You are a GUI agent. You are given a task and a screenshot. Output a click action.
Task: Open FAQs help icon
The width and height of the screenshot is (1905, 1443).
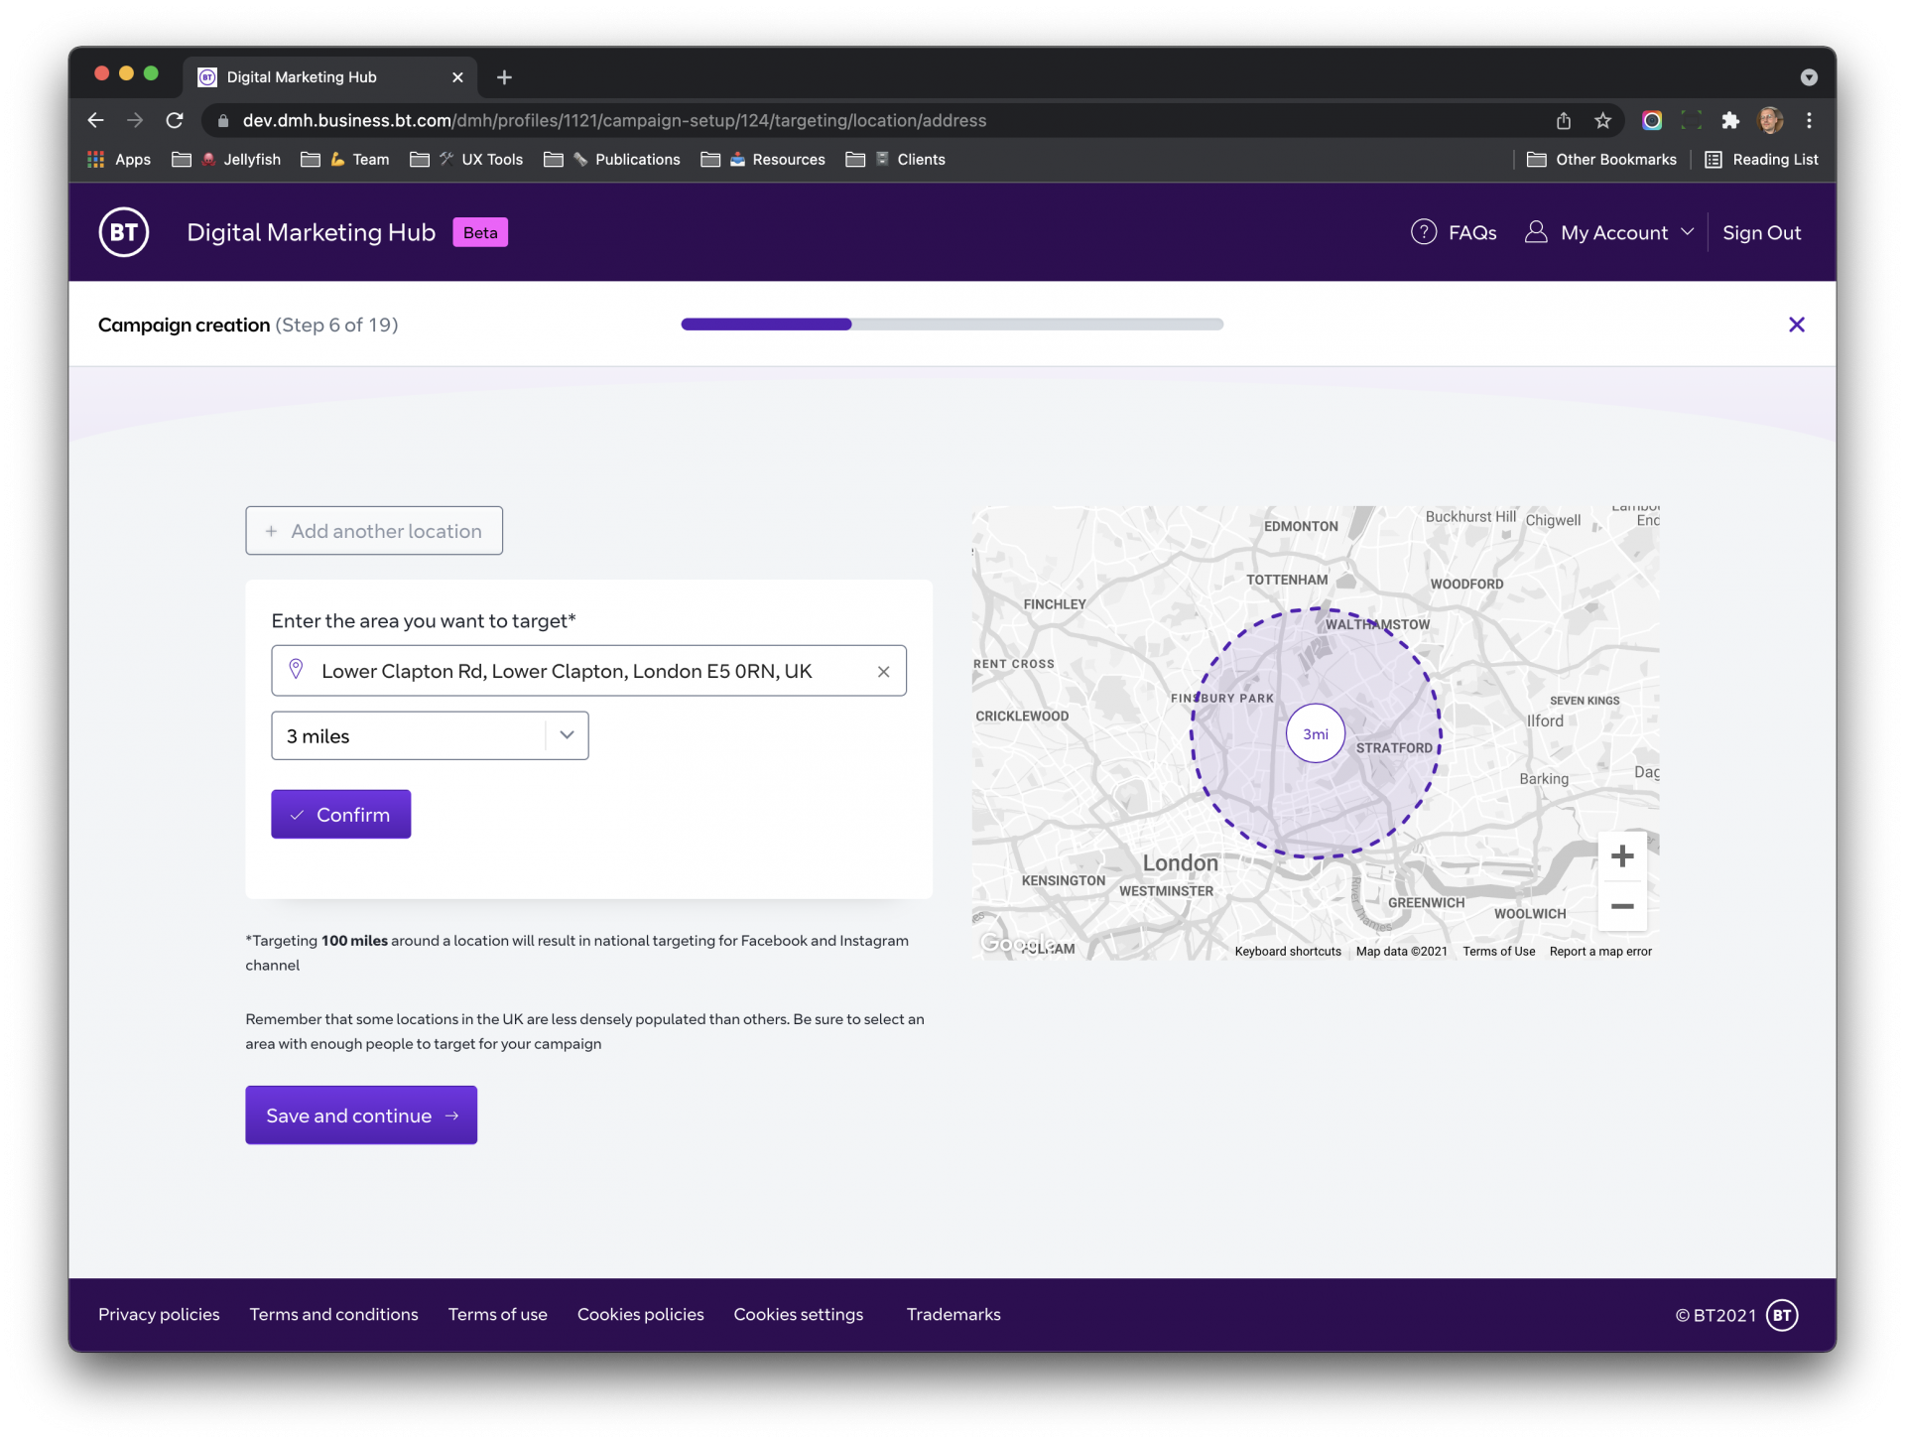1423,232
